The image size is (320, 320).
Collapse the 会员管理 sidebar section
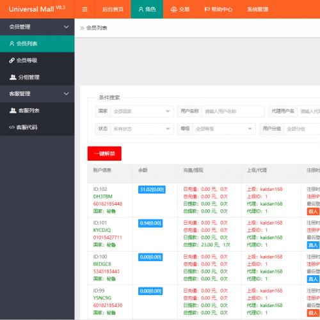tap(67, 27)
